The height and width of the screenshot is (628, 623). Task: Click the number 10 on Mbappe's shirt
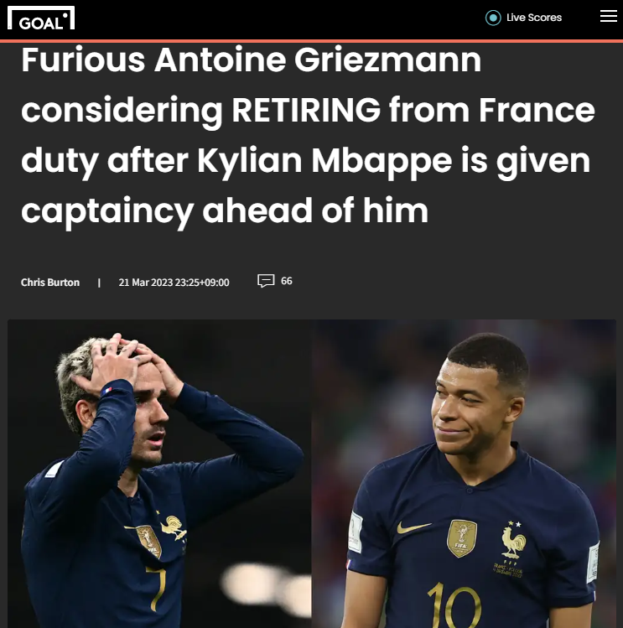(454, 605)
